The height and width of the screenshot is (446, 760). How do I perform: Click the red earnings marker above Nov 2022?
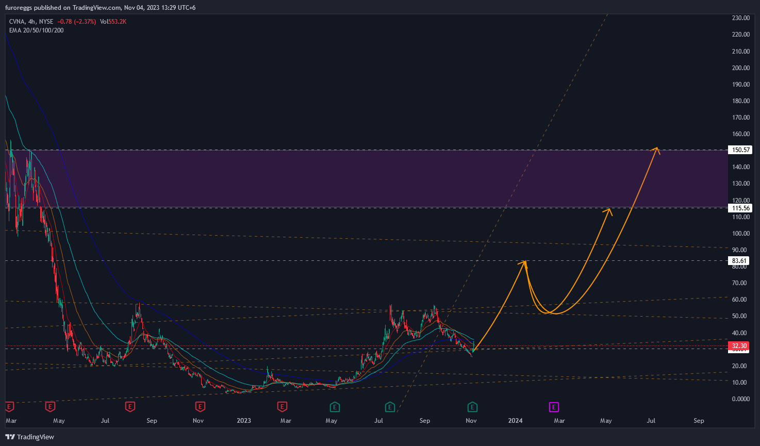pos(200,407)
